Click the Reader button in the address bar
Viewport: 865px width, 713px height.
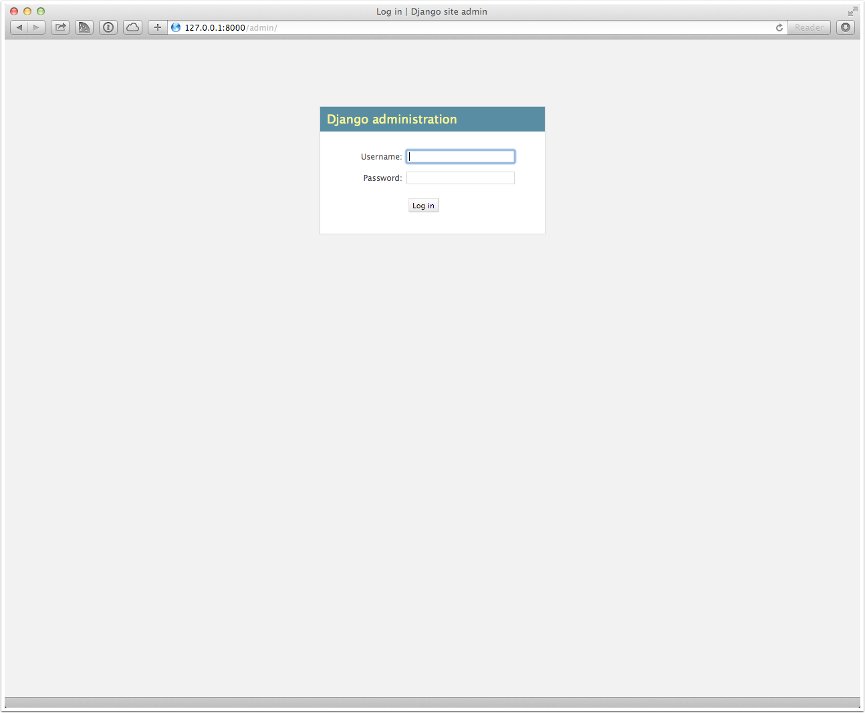(809, 27)
